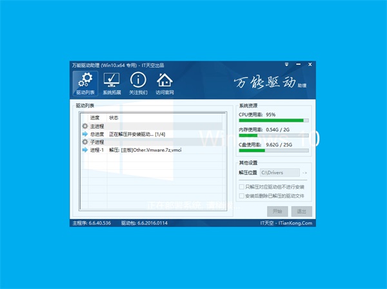The height and width of the screenshot is (289, 387).
Task: Click the 状态 column header
Action: click(114, 118)
